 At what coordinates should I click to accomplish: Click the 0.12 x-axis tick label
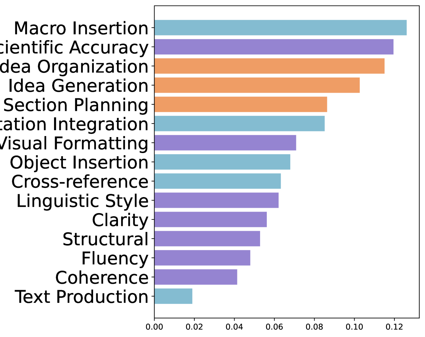(394, 327)
